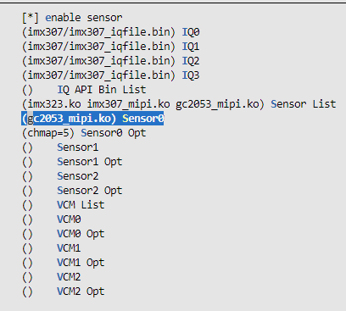Select the VCM2 entry
Viewport: 346px width, 311px height.
[x=52, y=277]
